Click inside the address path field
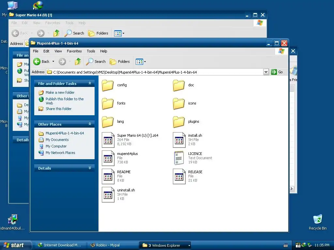Screen dimensions: 334x250 coord(155,72)
